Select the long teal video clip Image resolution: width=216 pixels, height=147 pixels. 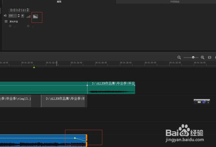tap(44, 88)
